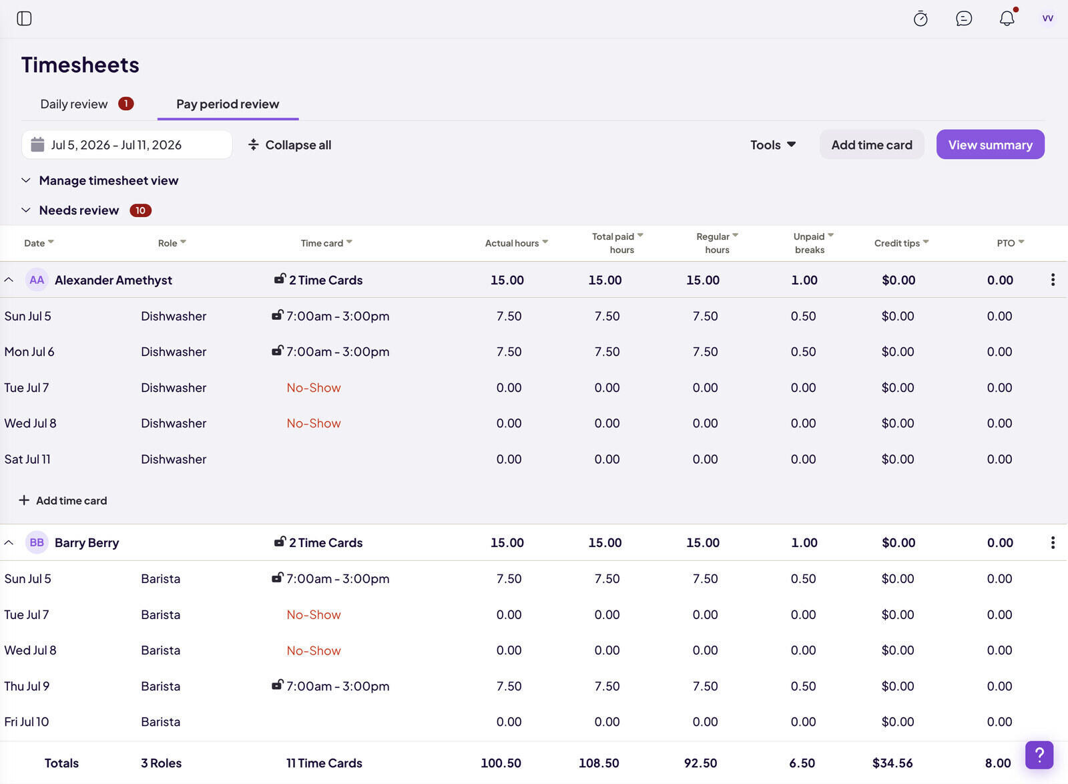Image resolution: width=1068 pixels, height=784 pixels.
Task: Open the time clock stopwatch icon
Action: pos(920,19)
